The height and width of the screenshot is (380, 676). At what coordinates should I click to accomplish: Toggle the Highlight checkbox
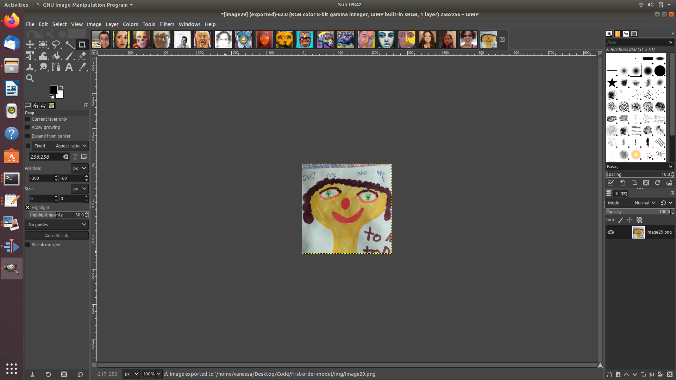[28, 208]
